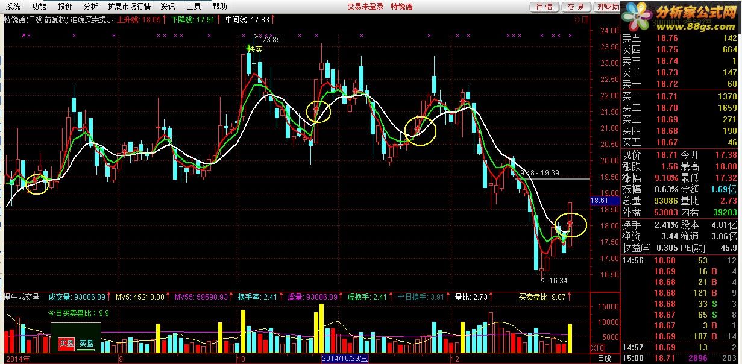Click the 下降线 17.91 indicator value
The image size is (742, 364).
(x=195, y=19)
